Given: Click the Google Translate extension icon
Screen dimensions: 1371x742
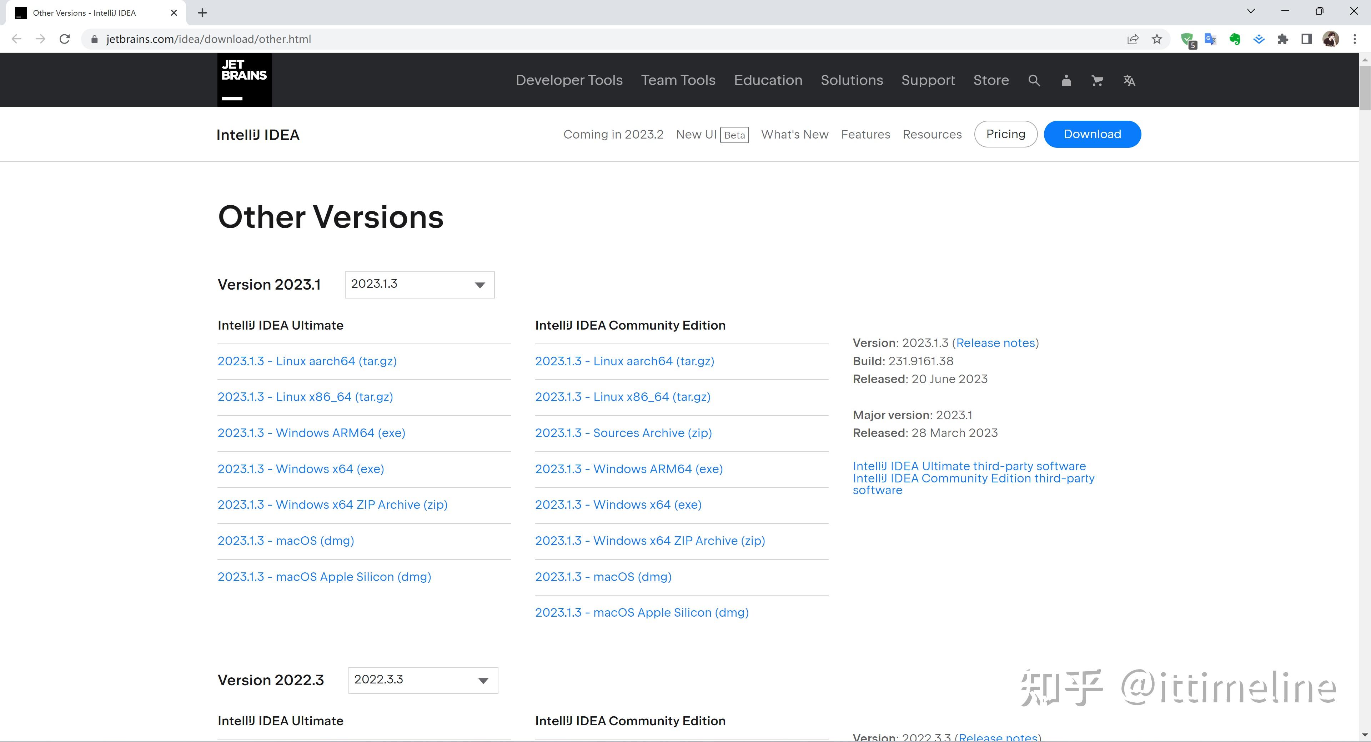Looking at the screenshot, I should [1210, 39].
